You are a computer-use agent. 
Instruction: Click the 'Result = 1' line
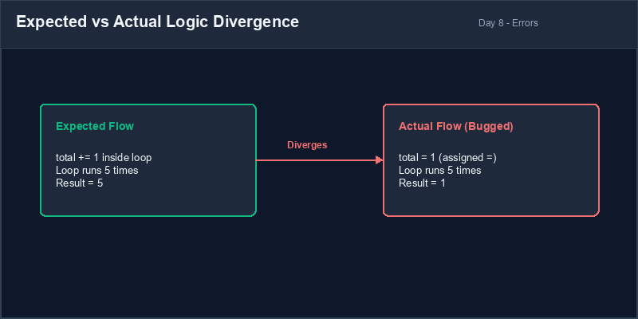click(422, 183)
